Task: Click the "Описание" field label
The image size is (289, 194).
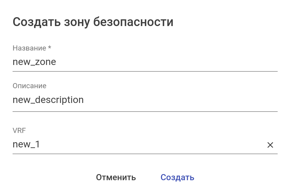Action: 29,86
